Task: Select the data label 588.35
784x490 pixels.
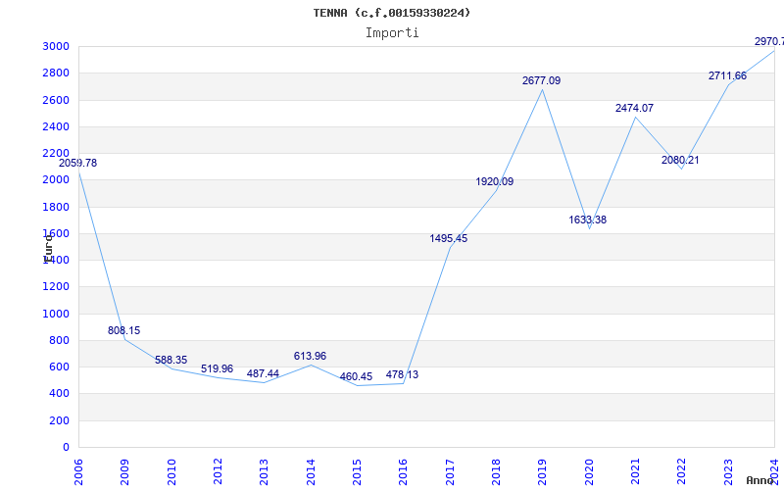Action: coord(171,360)
